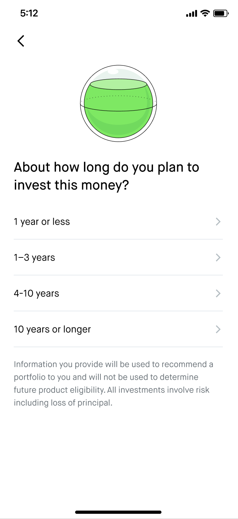Tap the 5:12 clock in the status bar
238x519 pixels.
click(x=29, y=13)
